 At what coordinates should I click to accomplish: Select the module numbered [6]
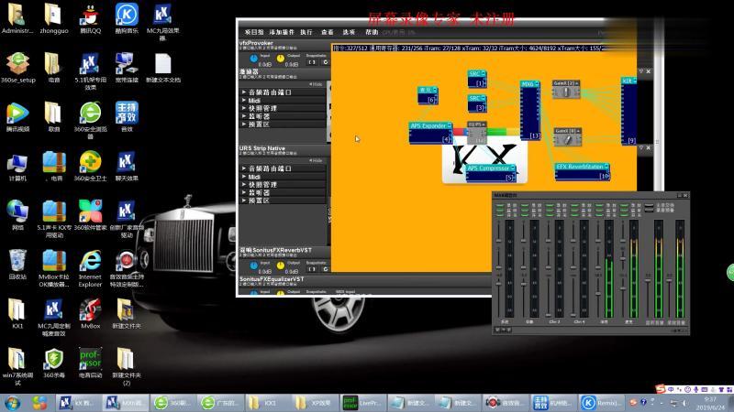coord(428,96)
